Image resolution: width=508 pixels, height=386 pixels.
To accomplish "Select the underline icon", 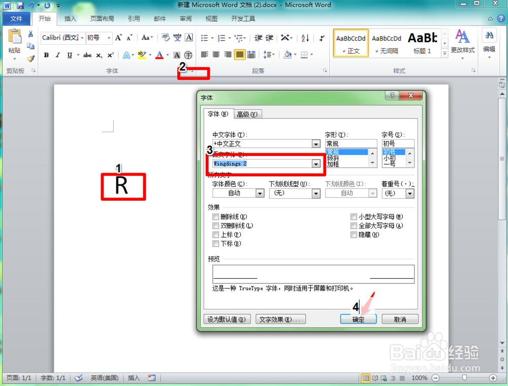I will [x=69, y=55].
